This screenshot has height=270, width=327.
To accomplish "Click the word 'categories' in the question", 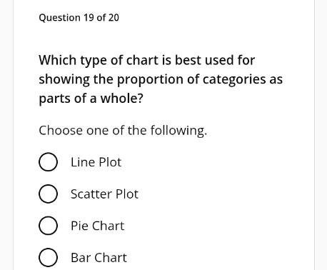I will click(x=234, y=79).
